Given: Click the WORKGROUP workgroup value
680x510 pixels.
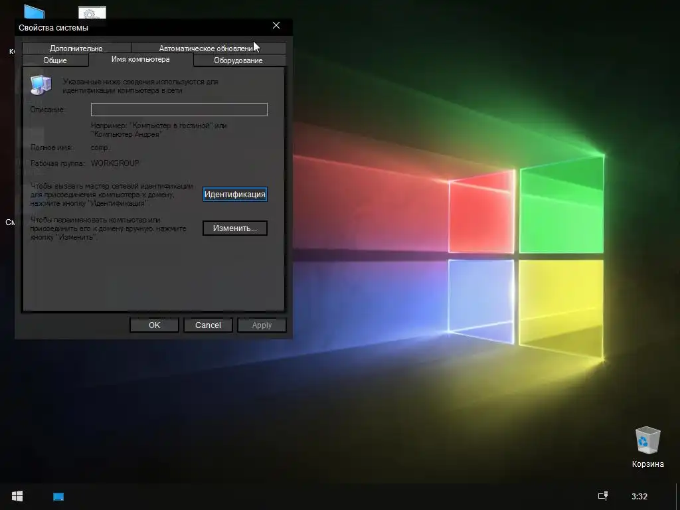Looking at the screenshot, I should click(x=115, y=163).
